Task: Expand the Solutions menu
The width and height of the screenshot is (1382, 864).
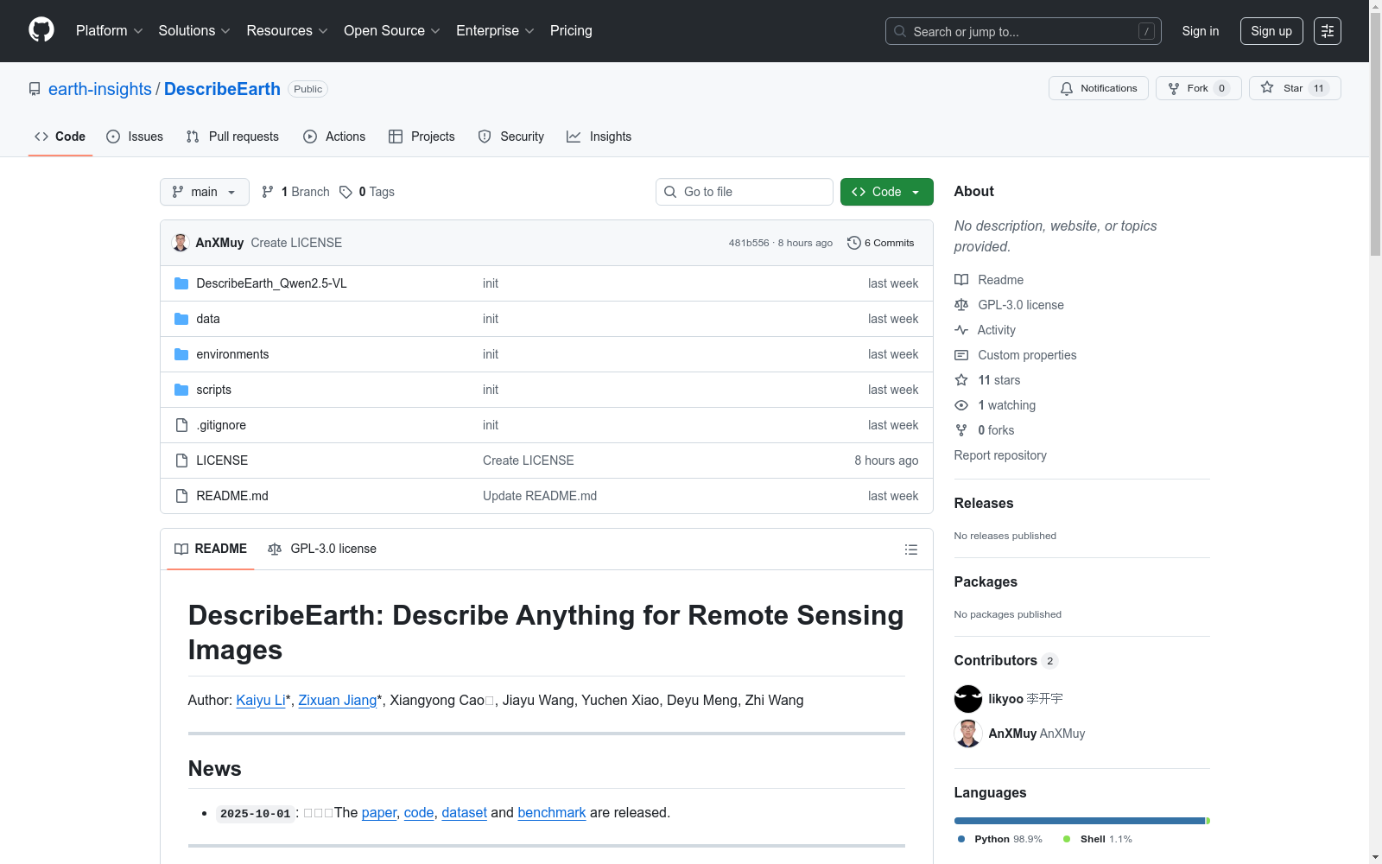Action: [194, 31]
